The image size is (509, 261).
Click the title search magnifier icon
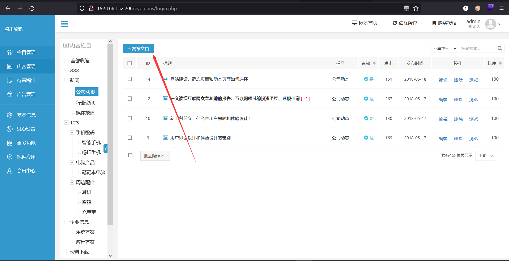coord(500,48)
